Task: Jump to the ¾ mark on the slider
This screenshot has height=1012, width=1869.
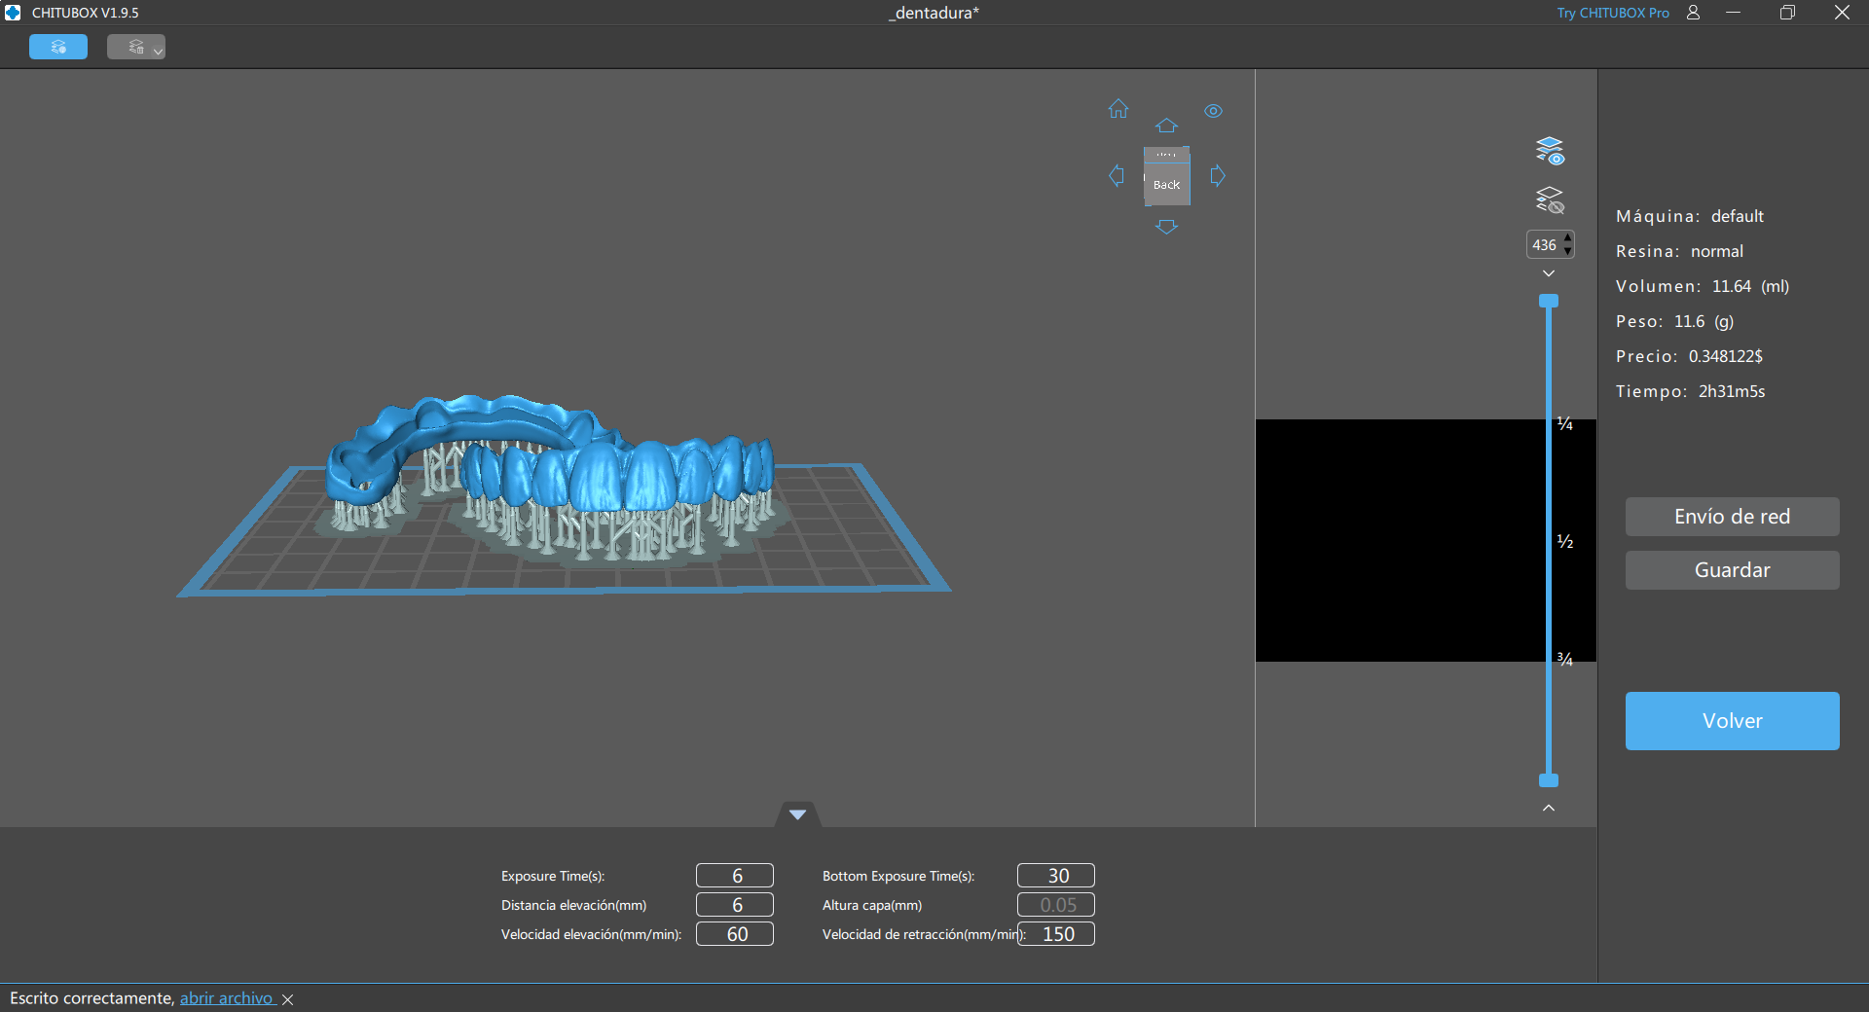Action: pos(1565,659)
